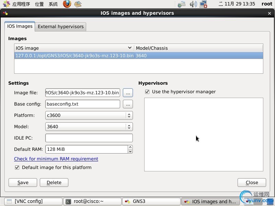Sort list by IOS image column header

74,48
